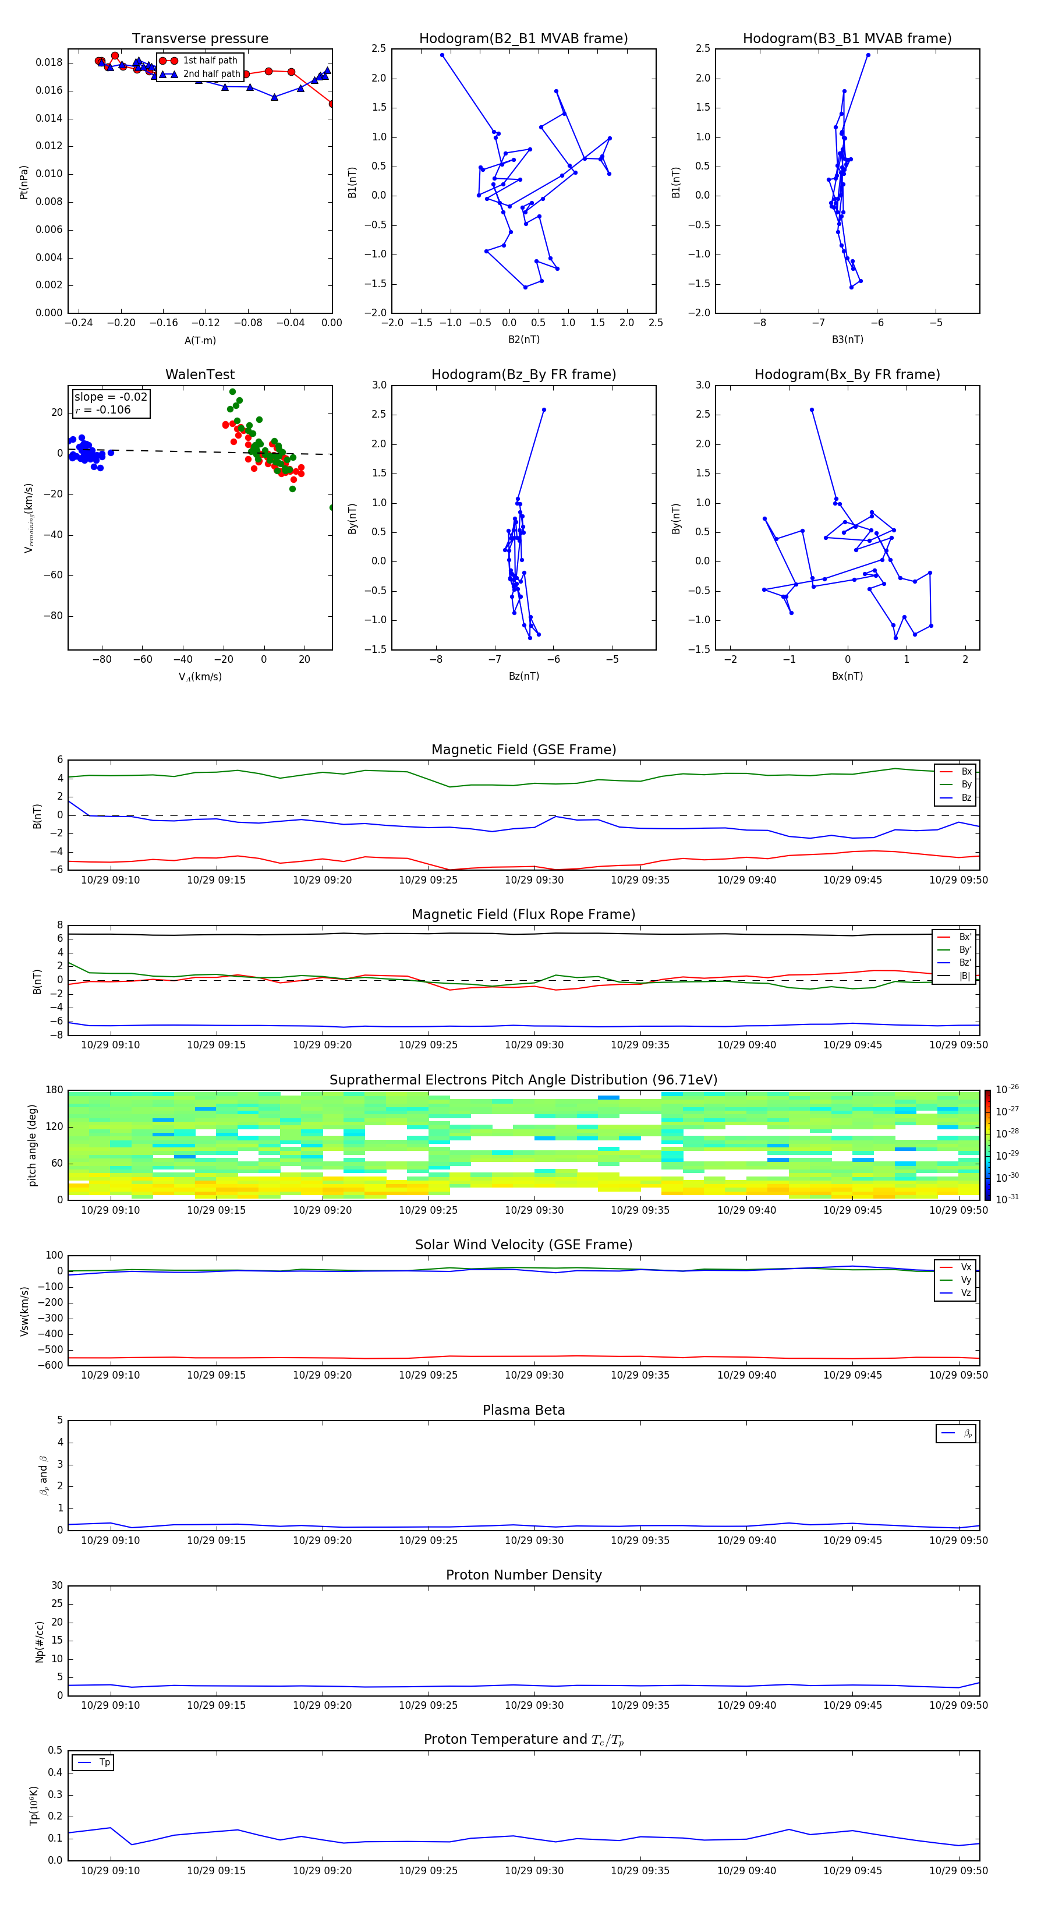Image resolution: width=1048 pixels, height=1922 pixels.
Task: Click the Suprathermal Electrons Pitch Angle Distribution title
Action: pos(523,1080)
